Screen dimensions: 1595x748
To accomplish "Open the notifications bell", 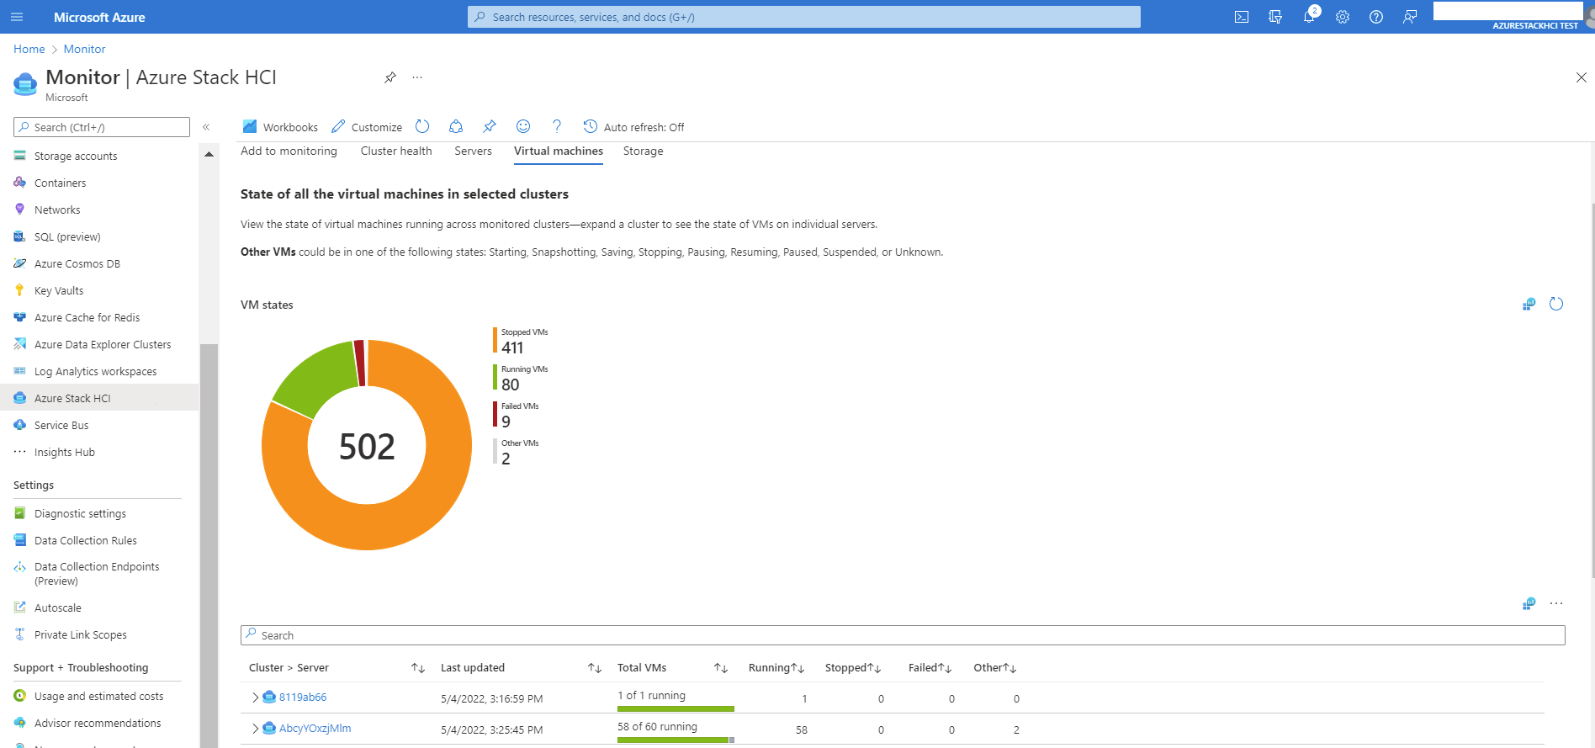I will [x=1309, y=17].
